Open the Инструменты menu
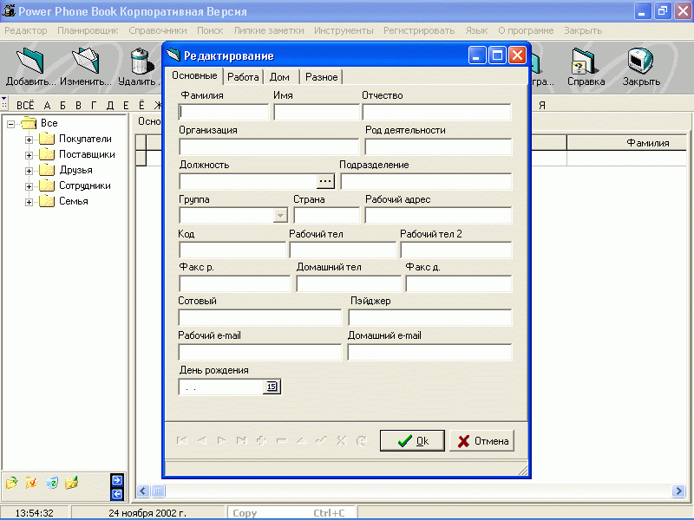694x520 pixels. [x=344, y=30]
